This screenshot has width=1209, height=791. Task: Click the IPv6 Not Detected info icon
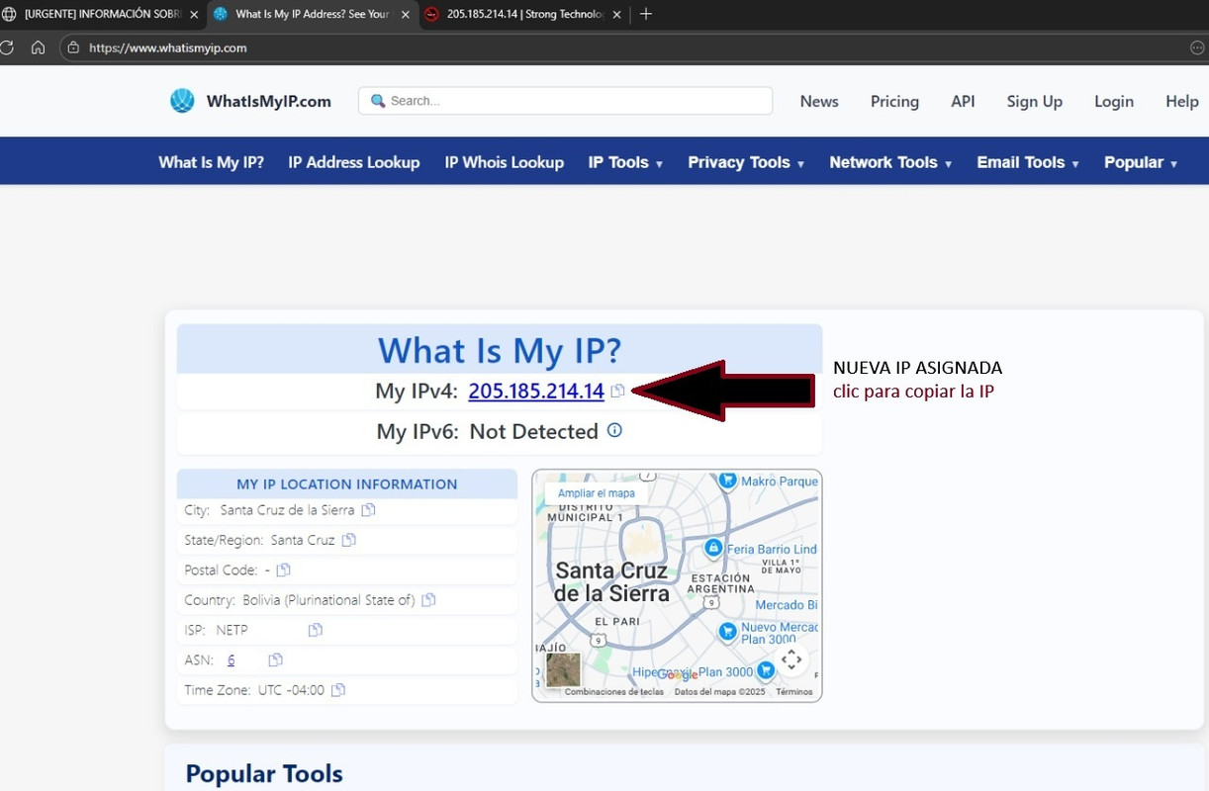click(614, 430)
